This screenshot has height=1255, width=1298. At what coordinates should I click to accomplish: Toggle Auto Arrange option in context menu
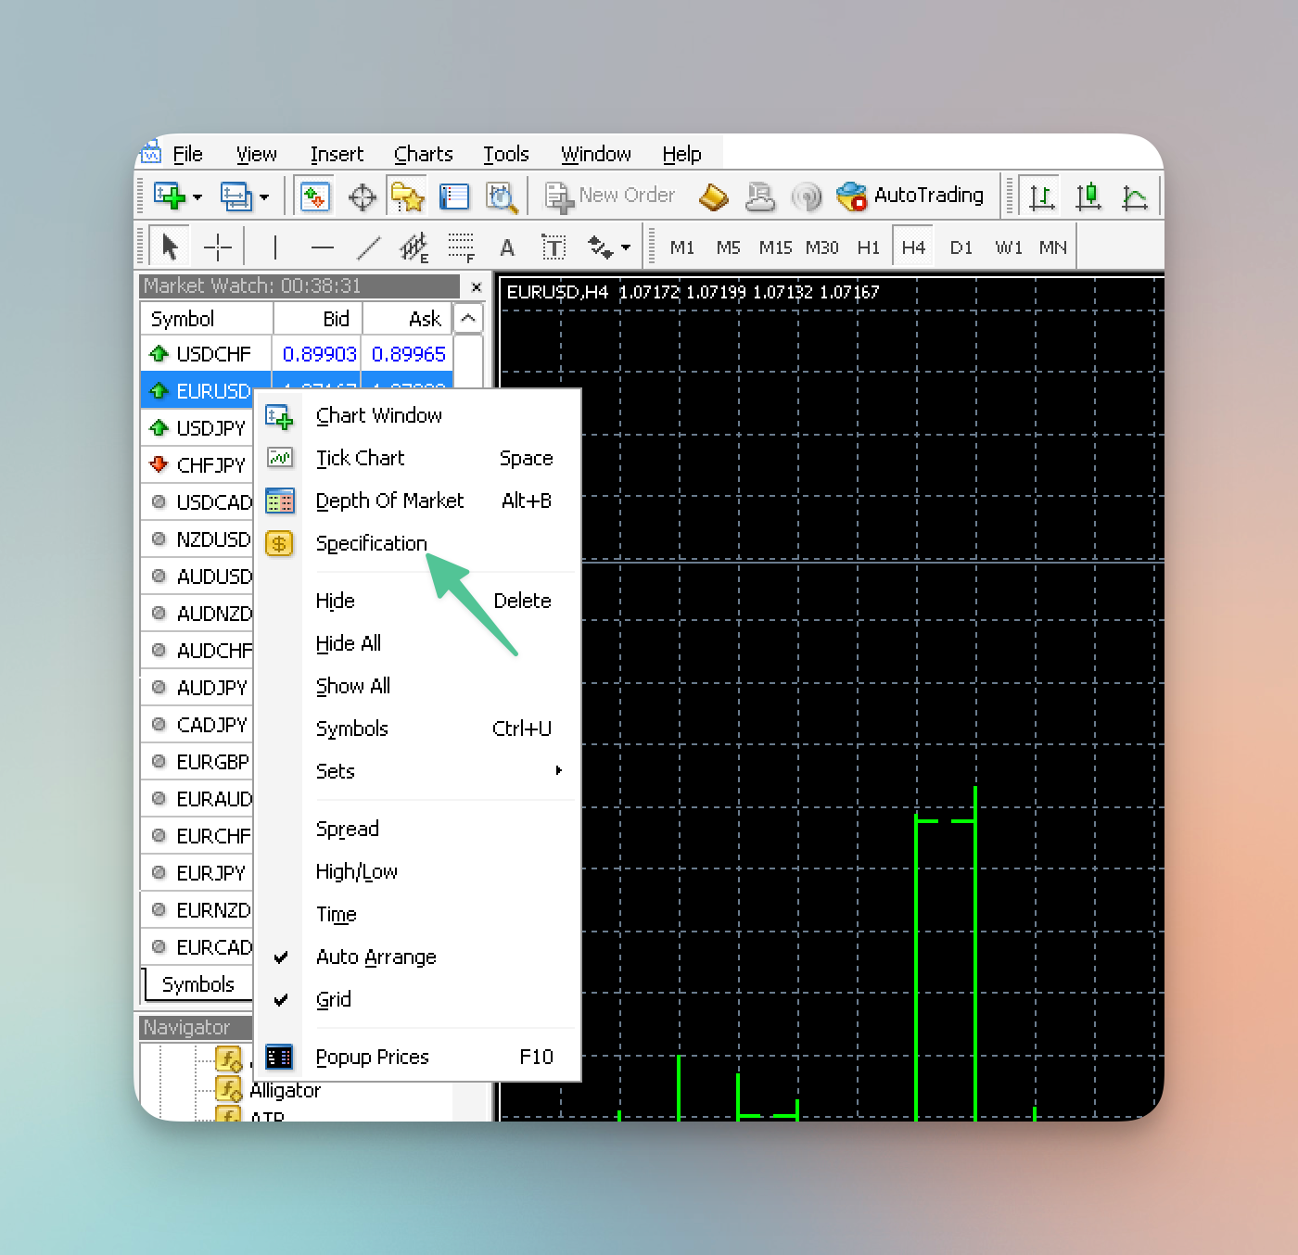coord(375,957)
